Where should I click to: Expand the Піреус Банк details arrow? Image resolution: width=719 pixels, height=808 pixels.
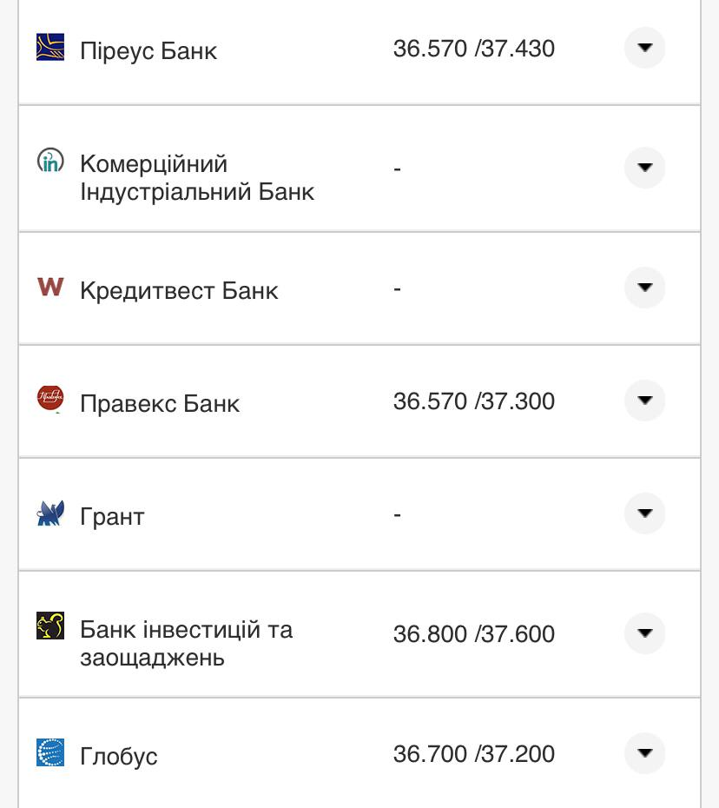[x=644, y=48]
